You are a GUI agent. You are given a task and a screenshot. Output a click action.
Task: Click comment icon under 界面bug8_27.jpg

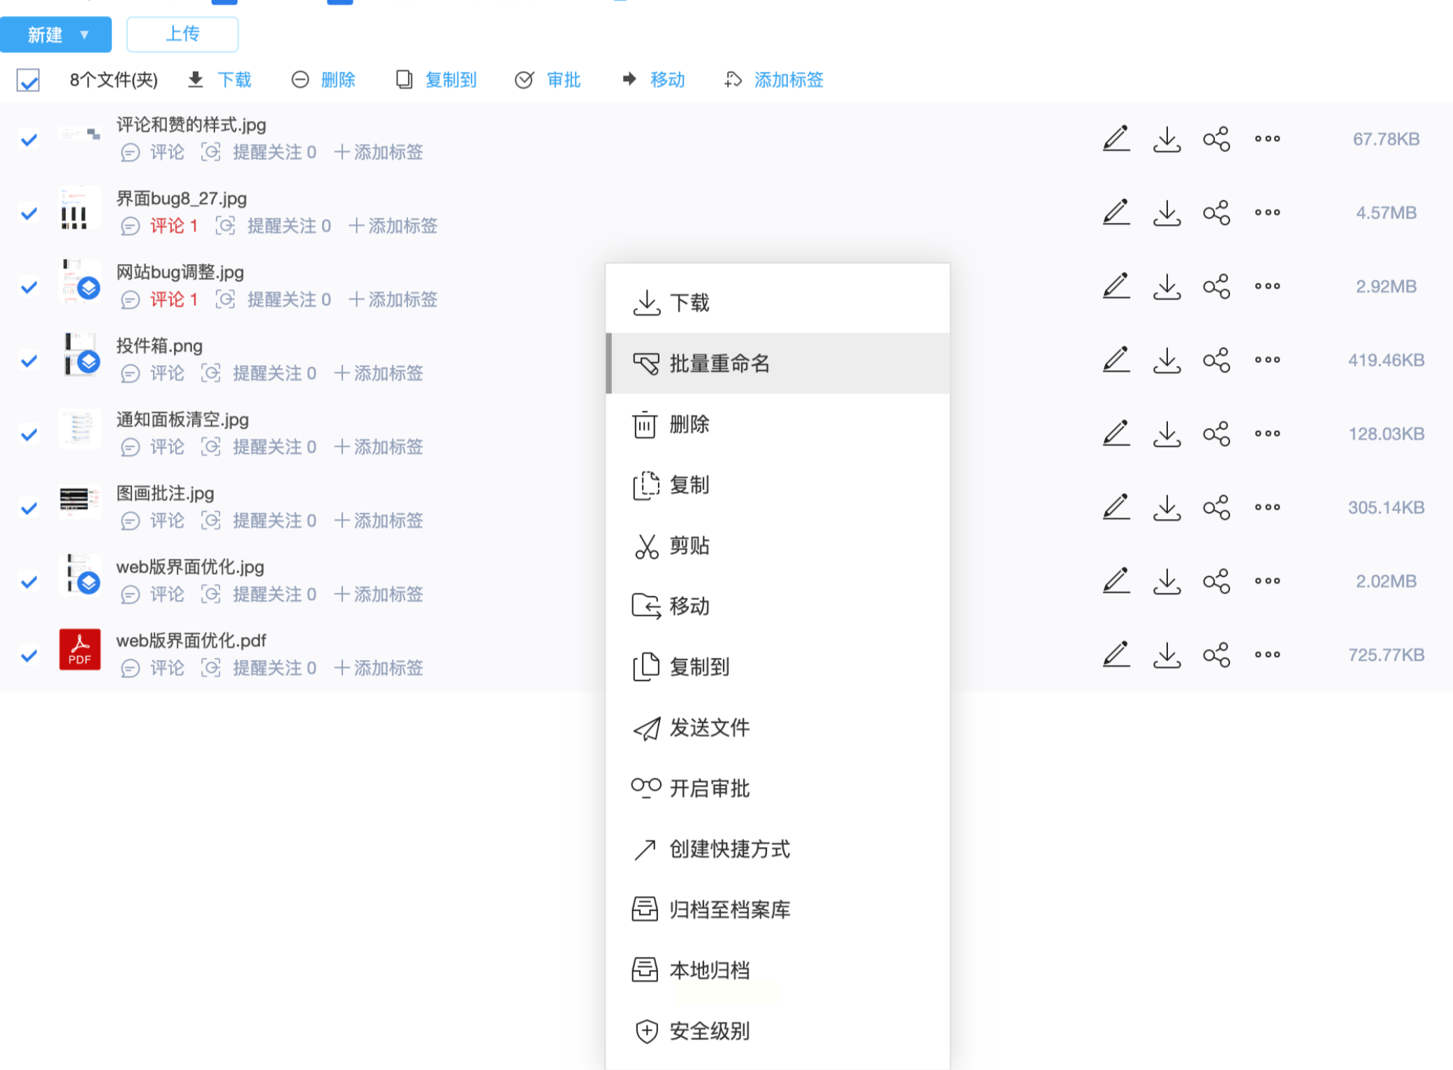(130, 226)
